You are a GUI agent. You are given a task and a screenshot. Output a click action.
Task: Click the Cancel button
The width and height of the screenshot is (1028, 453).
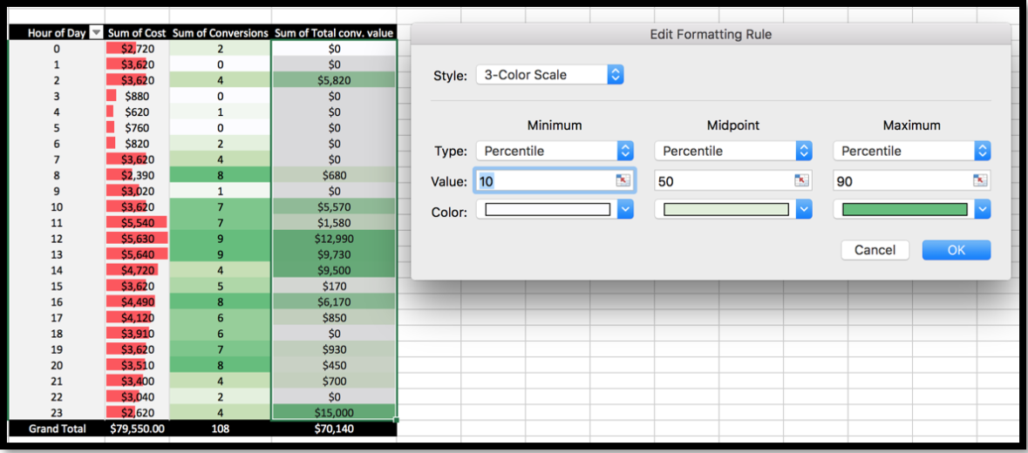pyautogui.click(x=875, y=250)
